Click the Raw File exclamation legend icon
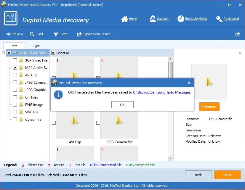 coord(70,165)
